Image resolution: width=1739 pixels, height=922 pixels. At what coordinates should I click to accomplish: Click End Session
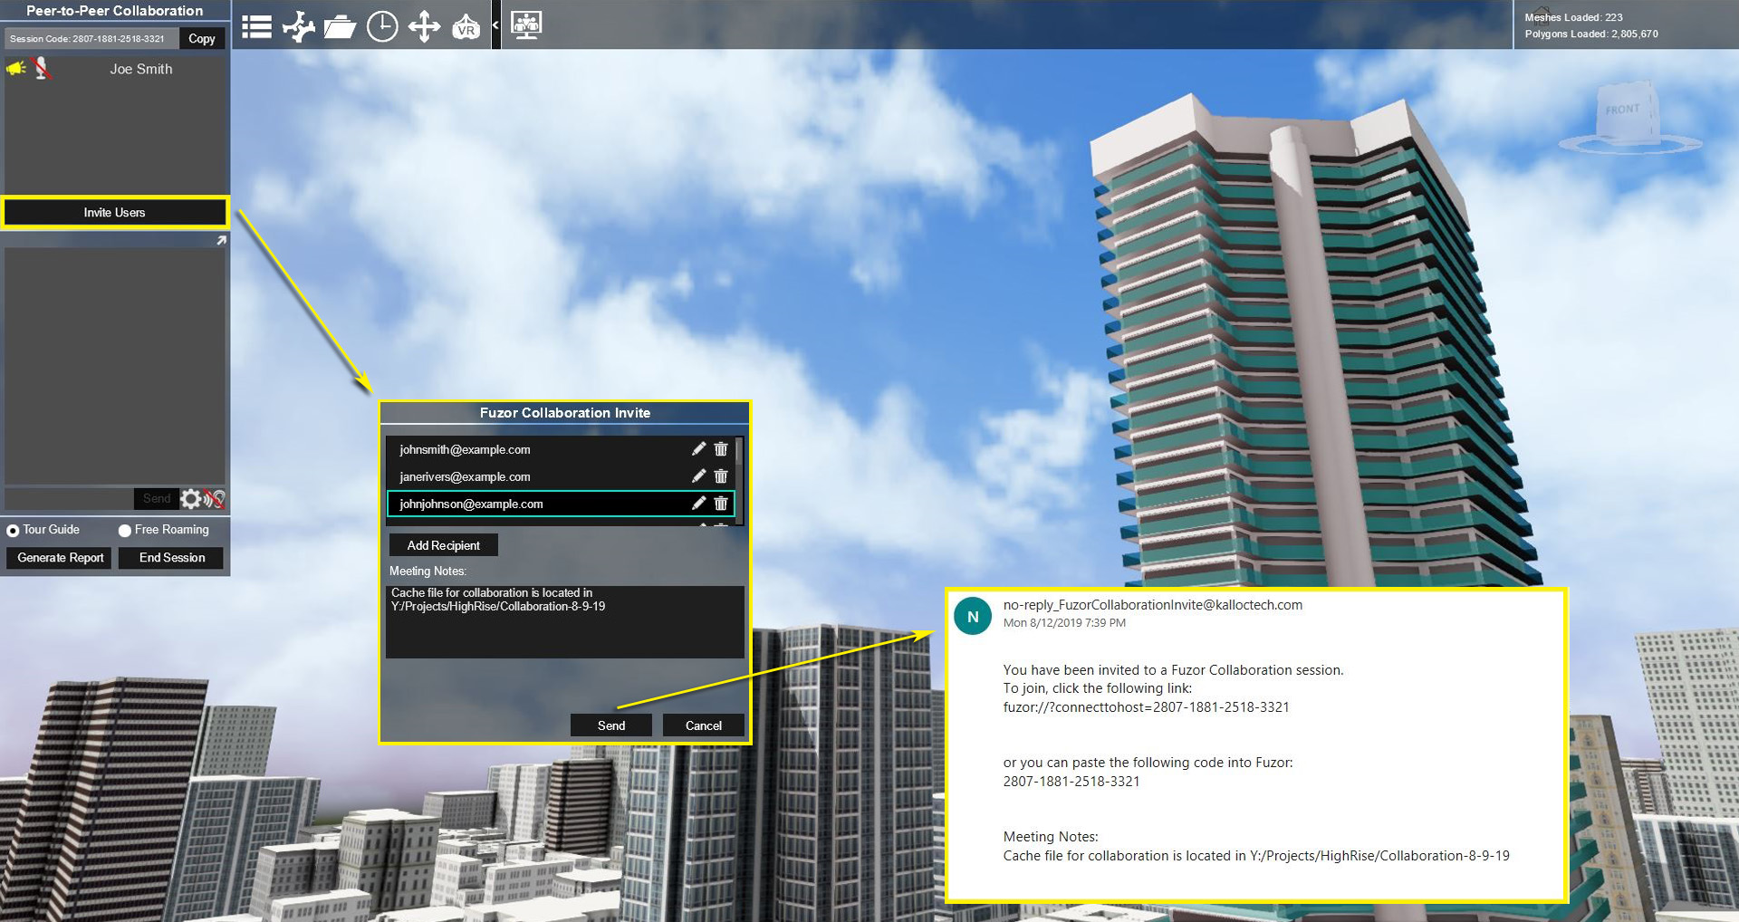coord(172,558)
